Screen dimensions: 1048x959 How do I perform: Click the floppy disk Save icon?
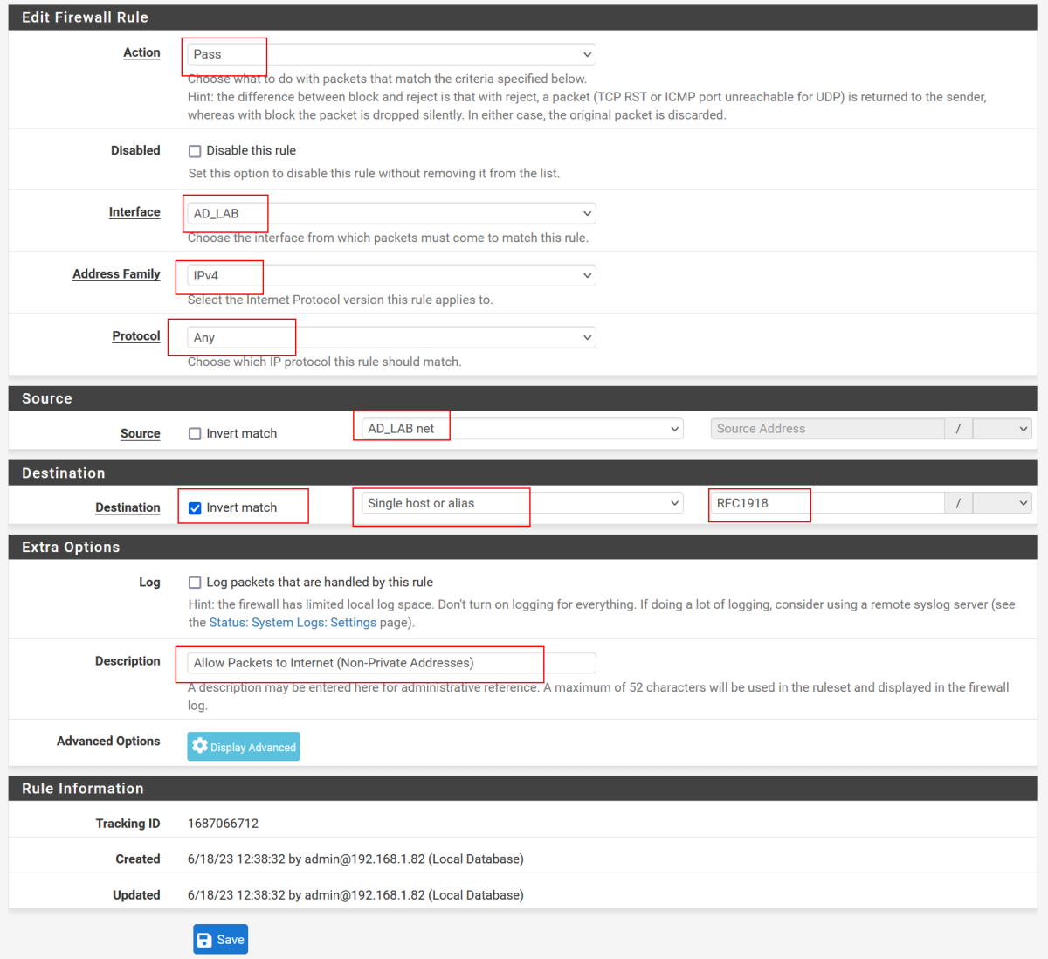(204, 940)
